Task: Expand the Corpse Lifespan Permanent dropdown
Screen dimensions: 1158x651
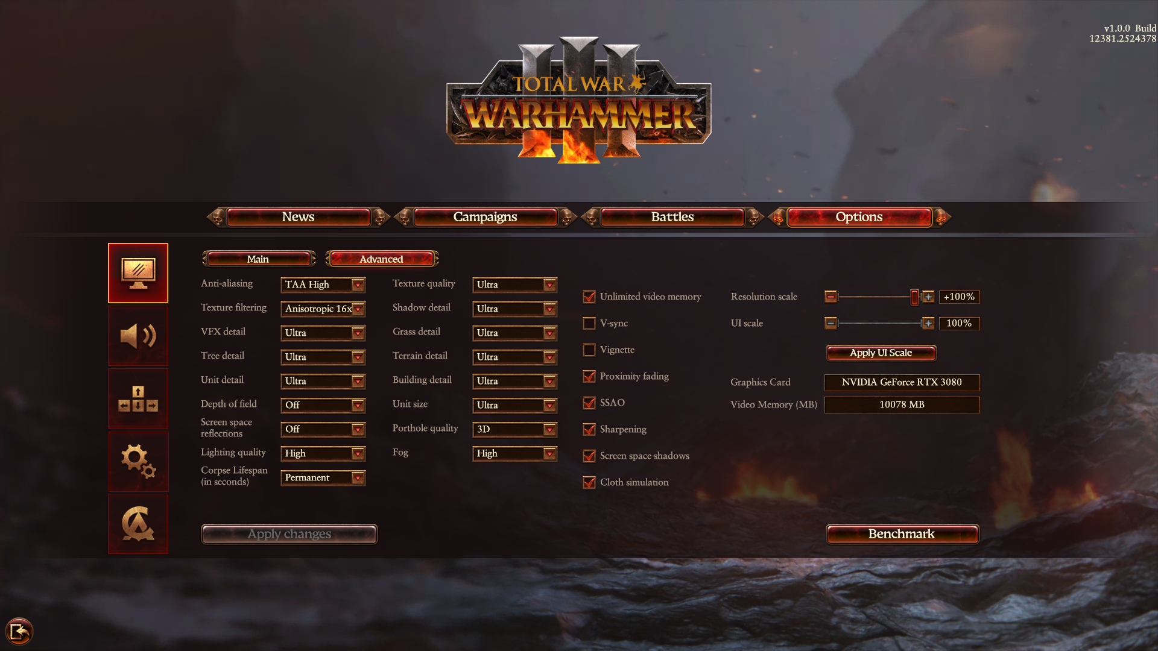Action: [x=323, y=477]
